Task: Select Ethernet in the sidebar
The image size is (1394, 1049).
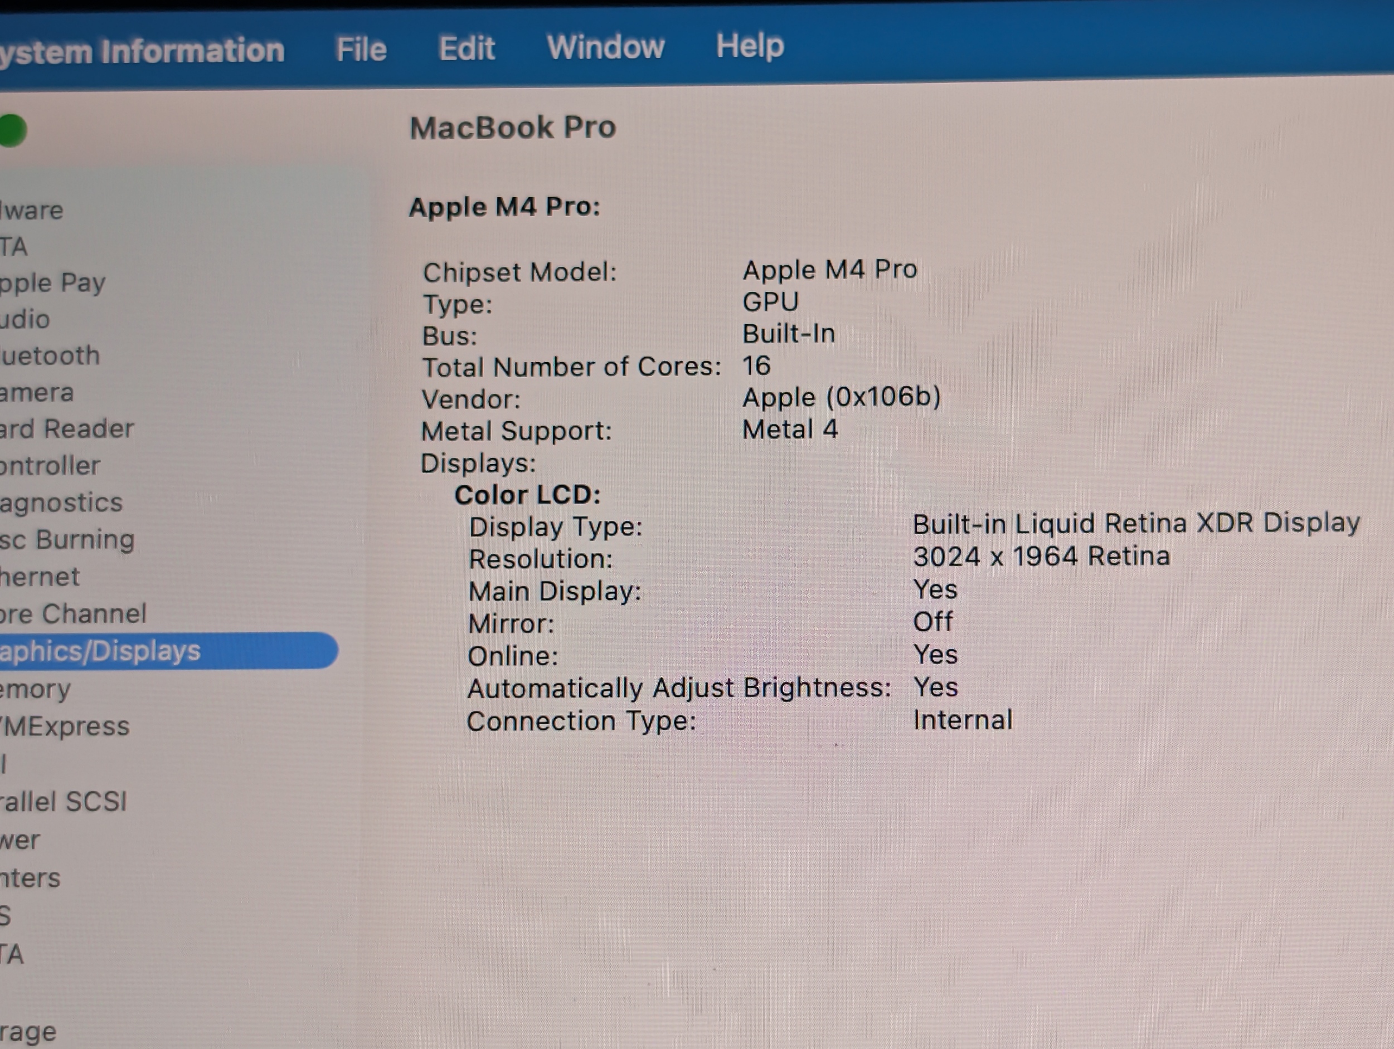Action: 40,577
